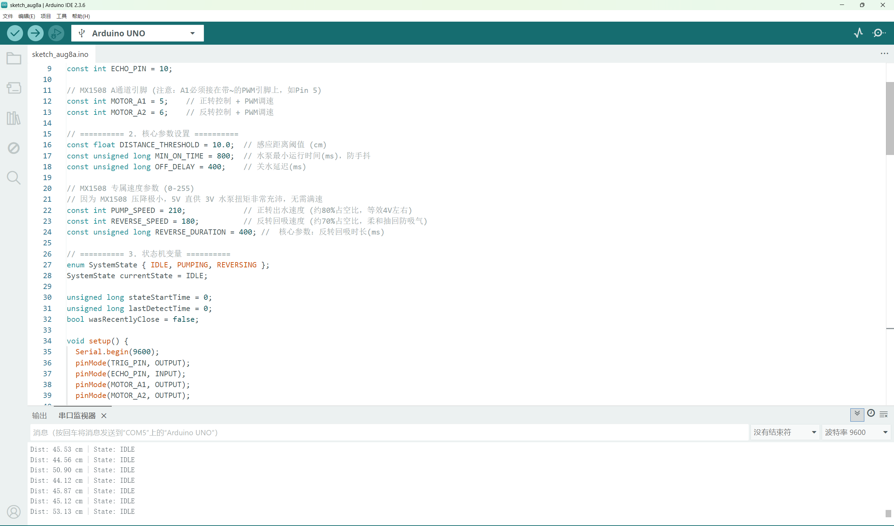The image size is (894, 526).
Task: Switch to the 输出 output tab
Action: (x=39, y=416)
